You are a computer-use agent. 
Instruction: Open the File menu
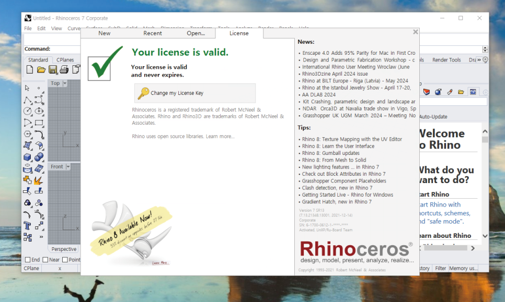tap(28, 28)
